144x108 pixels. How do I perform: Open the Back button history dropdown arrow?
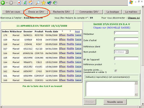tap(7, 3)
